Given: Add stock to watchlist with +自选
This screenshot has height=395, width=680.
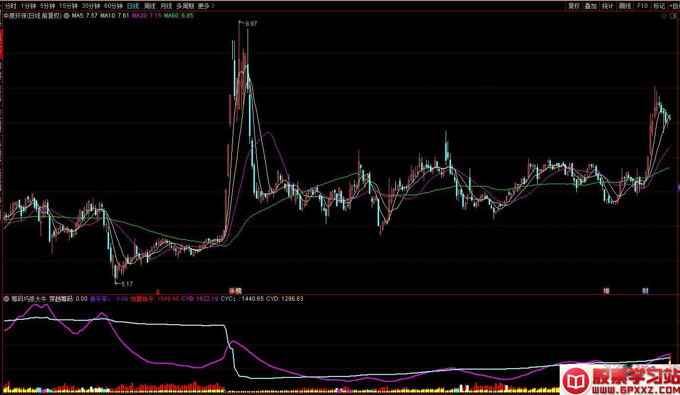Looking at the screenshot, I should point(674,6).
